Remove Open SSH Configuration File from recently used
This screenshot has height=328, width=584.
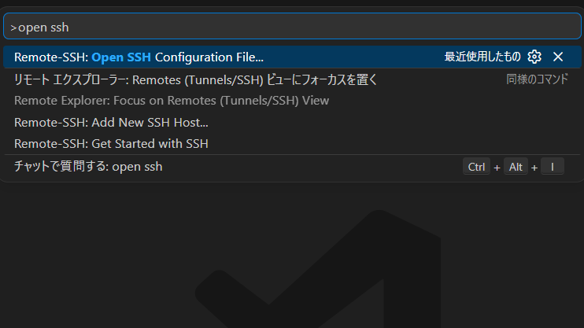[558, 57]
